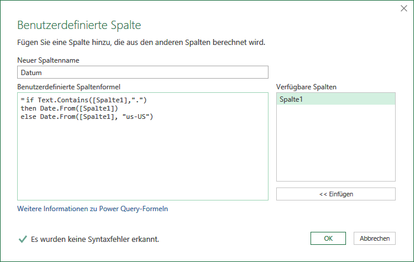Click the Benutzerdefinierte Spaltenformel label
Image resolution: width=414 pixels, height=262 pixels.
[x=69, y=87]
